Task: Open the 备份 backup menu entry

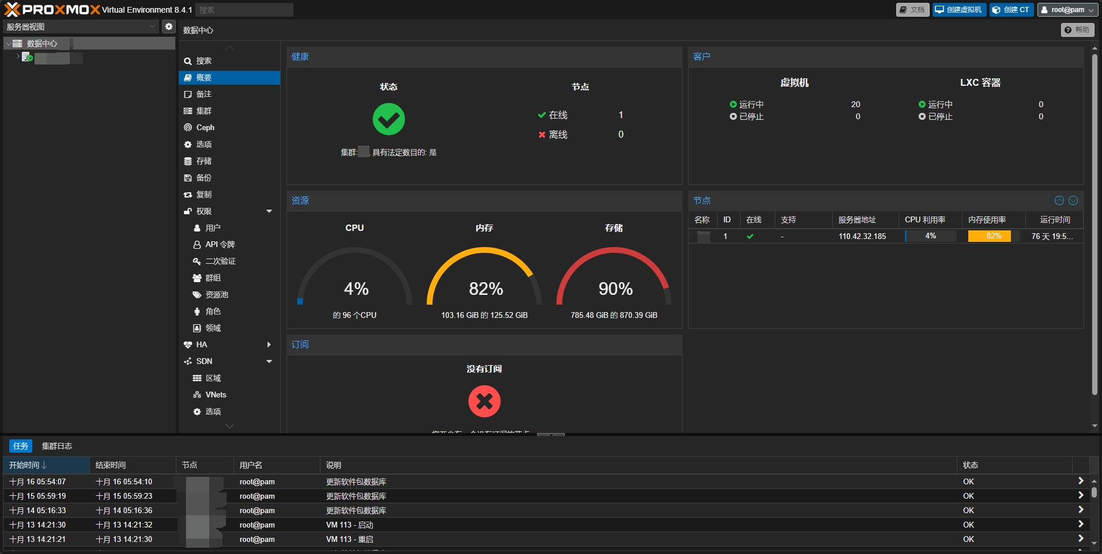Action: pyautogui.click(x=203, y=178)
